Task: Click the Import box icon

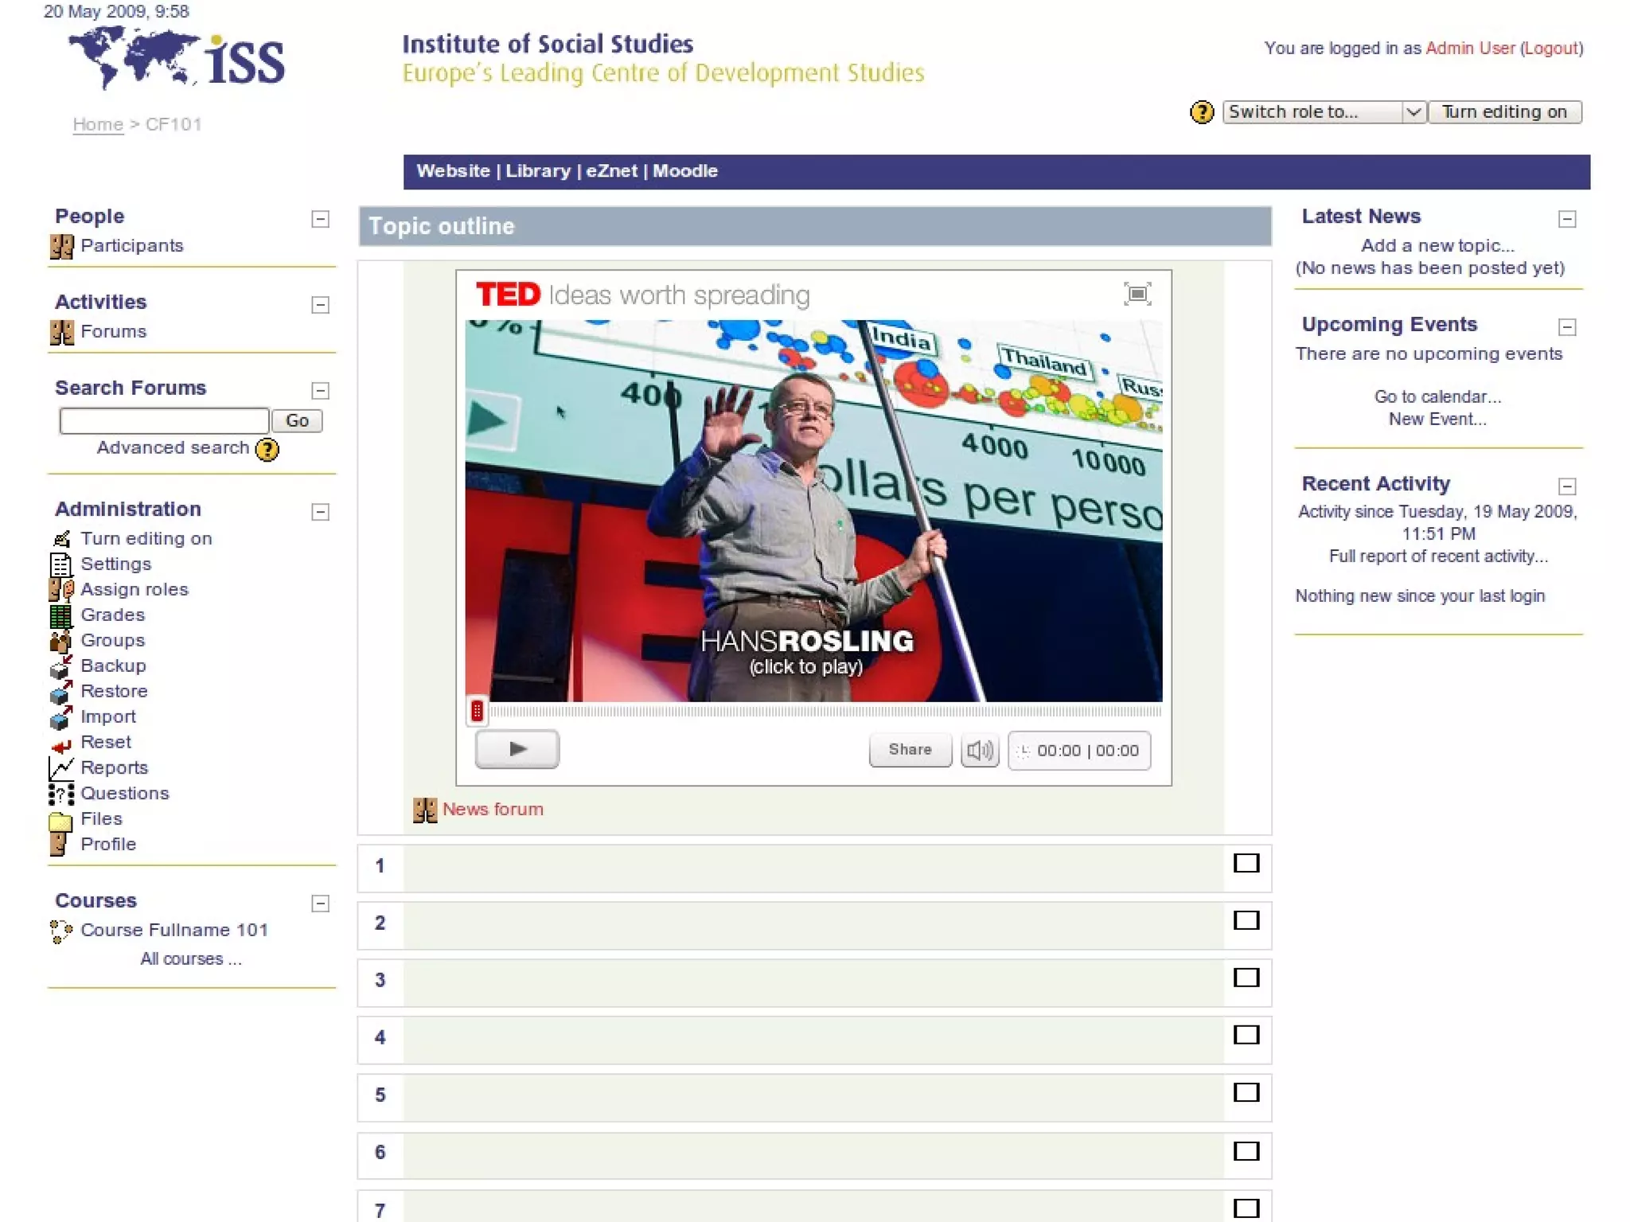Action: pyautogui.click(x=61, y=717)
